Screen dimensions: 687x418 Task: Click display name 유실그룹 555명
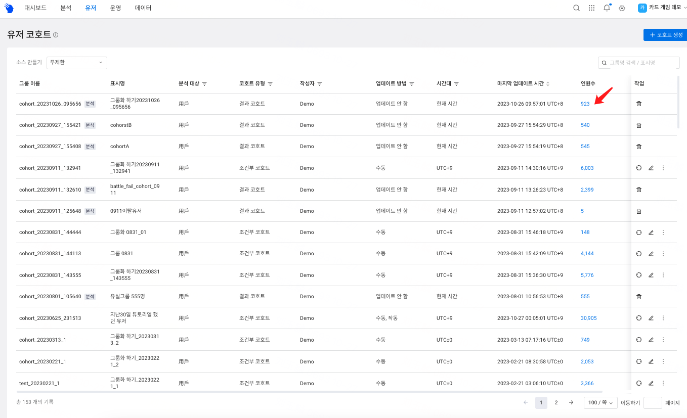click(x=127, y=297)
